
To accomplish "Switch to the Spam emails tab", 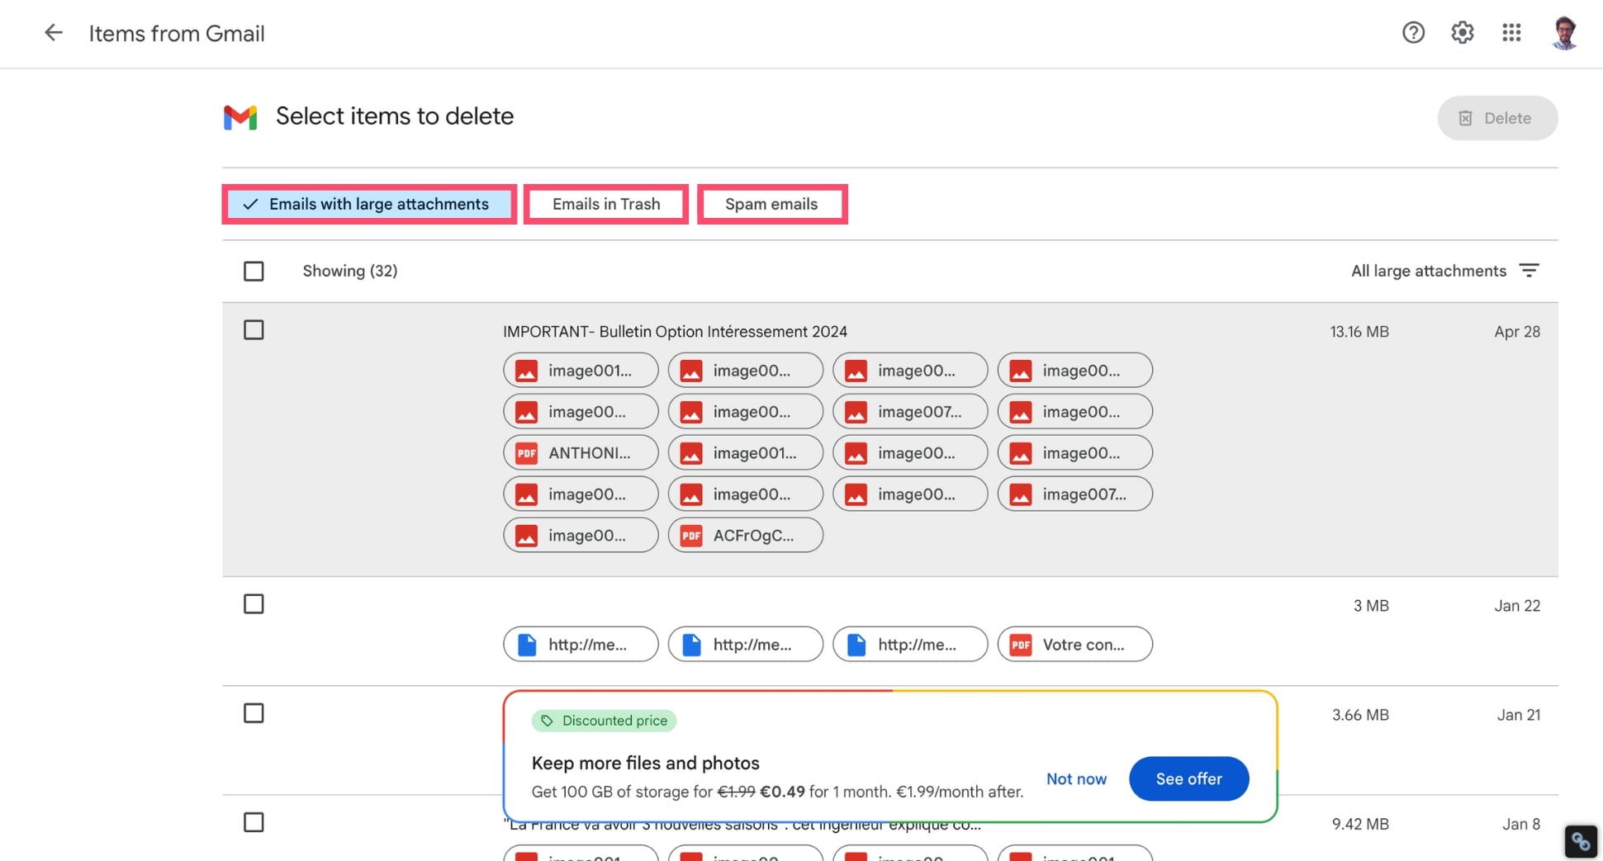I will tap(771, 204).
